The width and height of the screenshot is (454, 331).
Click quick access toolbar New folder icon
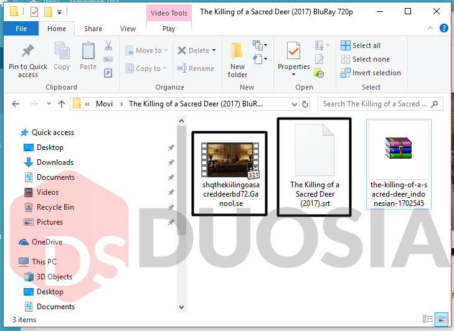coord(48,12)
